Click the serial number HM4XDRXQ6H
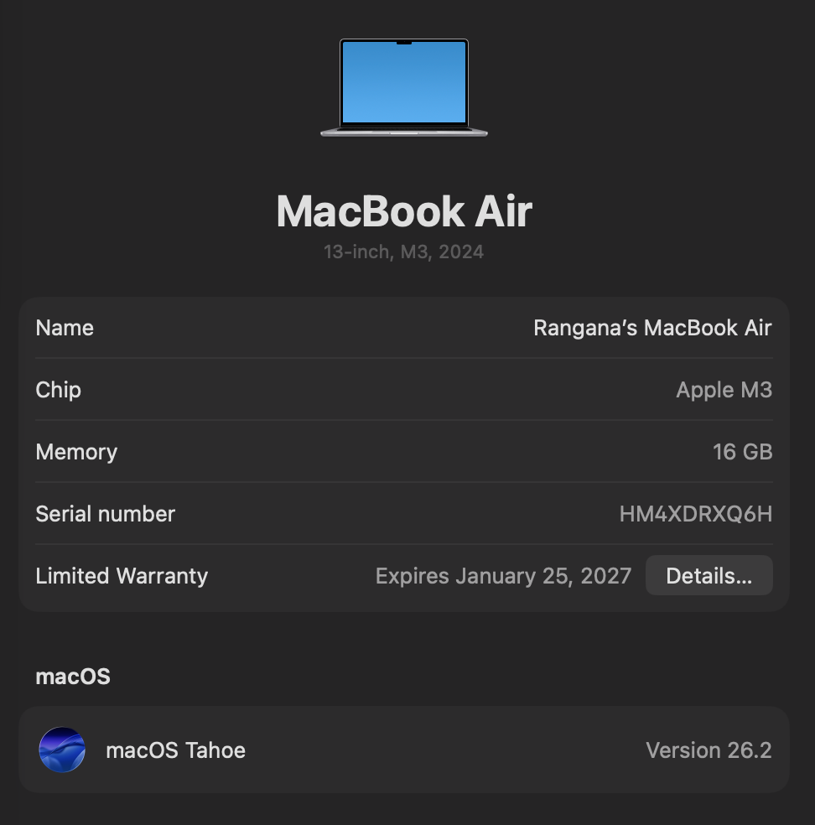Image resolution: width=815 pixels, height=825 pixels. 696,514
